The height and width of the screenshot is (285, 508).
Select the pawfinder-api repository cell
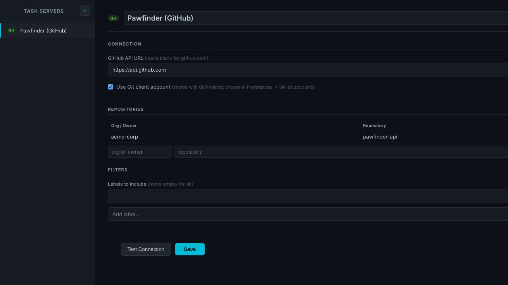click(434, 137)
